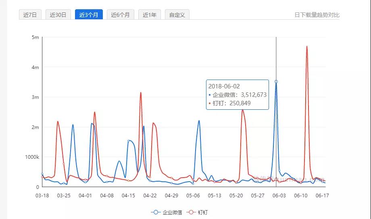Open 自定义 custom date range
Screen dimensions: 371x219
tap(177, 15)
